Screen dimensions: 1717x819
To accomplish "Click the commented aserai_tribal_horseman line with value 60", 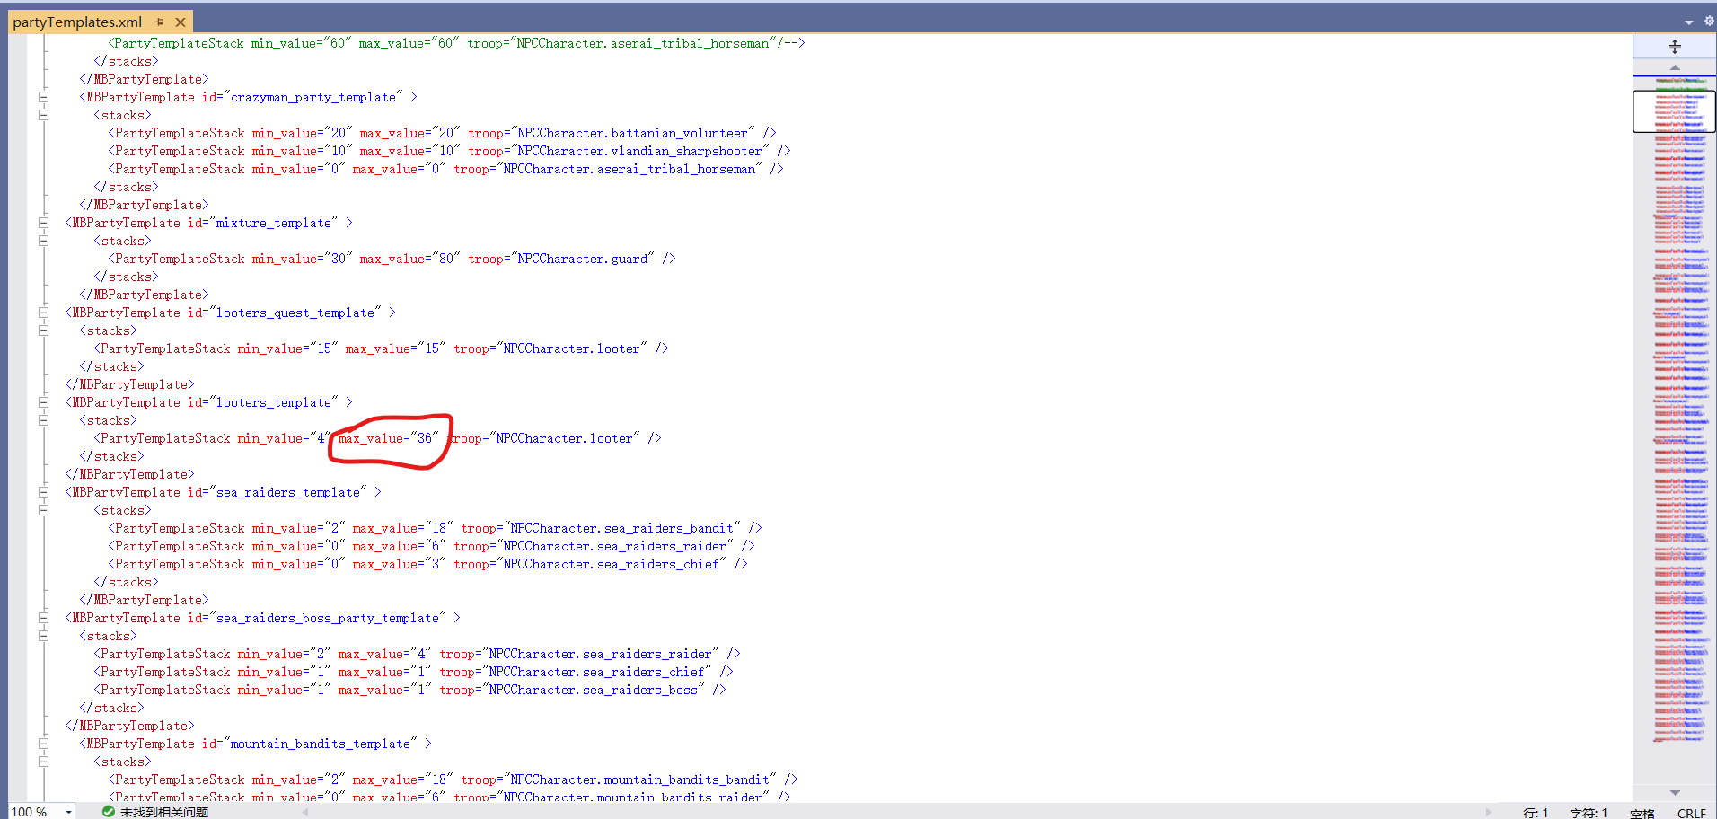I will 456,43.
